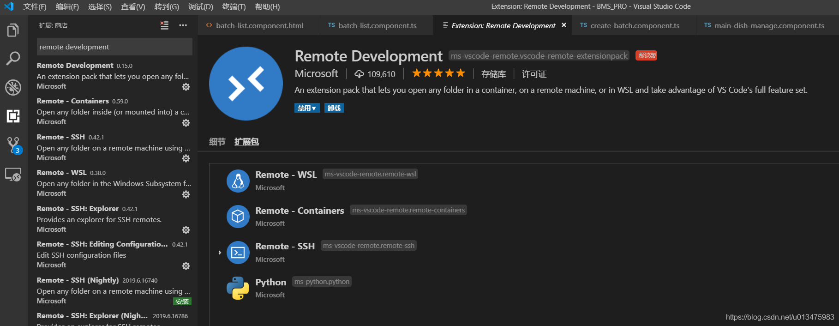Open Python in extension pack list

[270, 282]
